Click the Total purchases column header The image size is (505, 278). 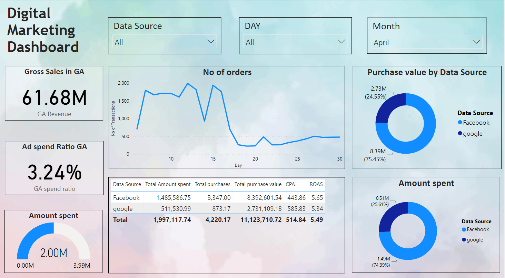pyautogui.click(x=212, y=184)
